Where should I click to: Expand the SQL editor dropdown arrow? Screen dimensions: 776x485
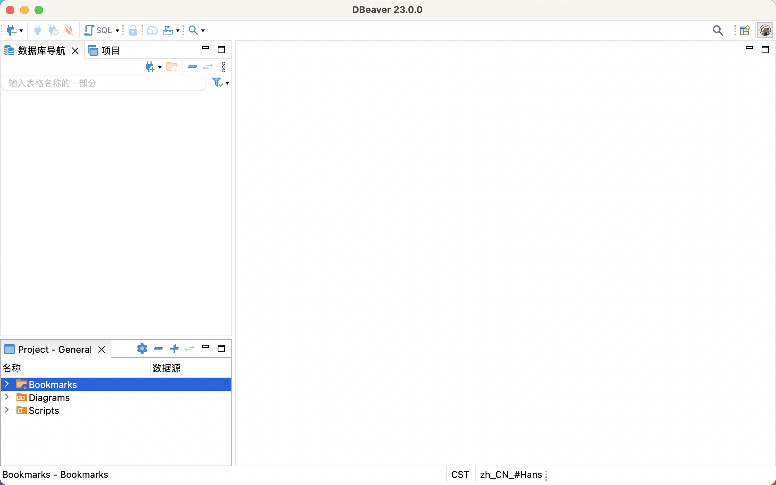coord(117,31)
